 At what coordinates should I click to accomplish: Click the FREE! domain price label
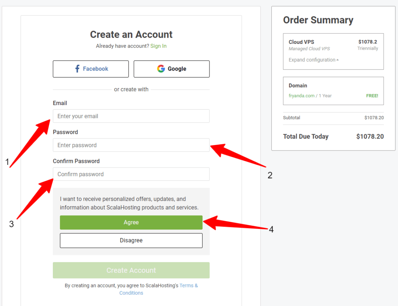coord(372,95)
